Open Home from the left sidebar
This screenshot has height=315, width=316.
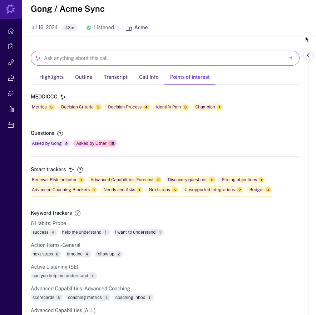tap(11, 31)
